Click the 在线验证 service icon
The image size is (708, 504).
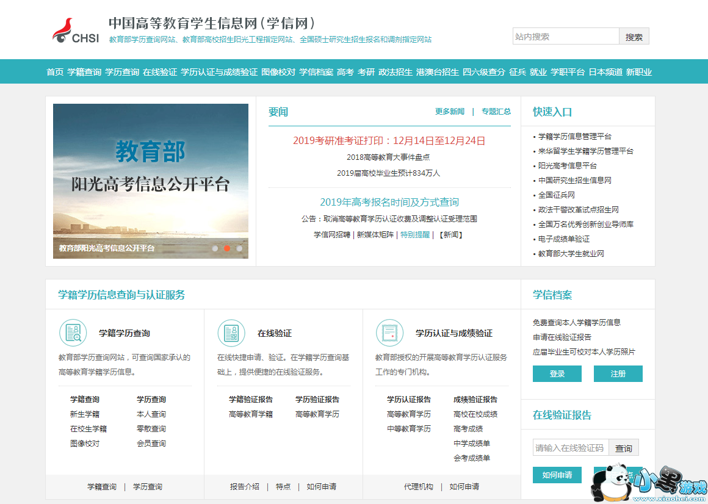coord(231,333)
